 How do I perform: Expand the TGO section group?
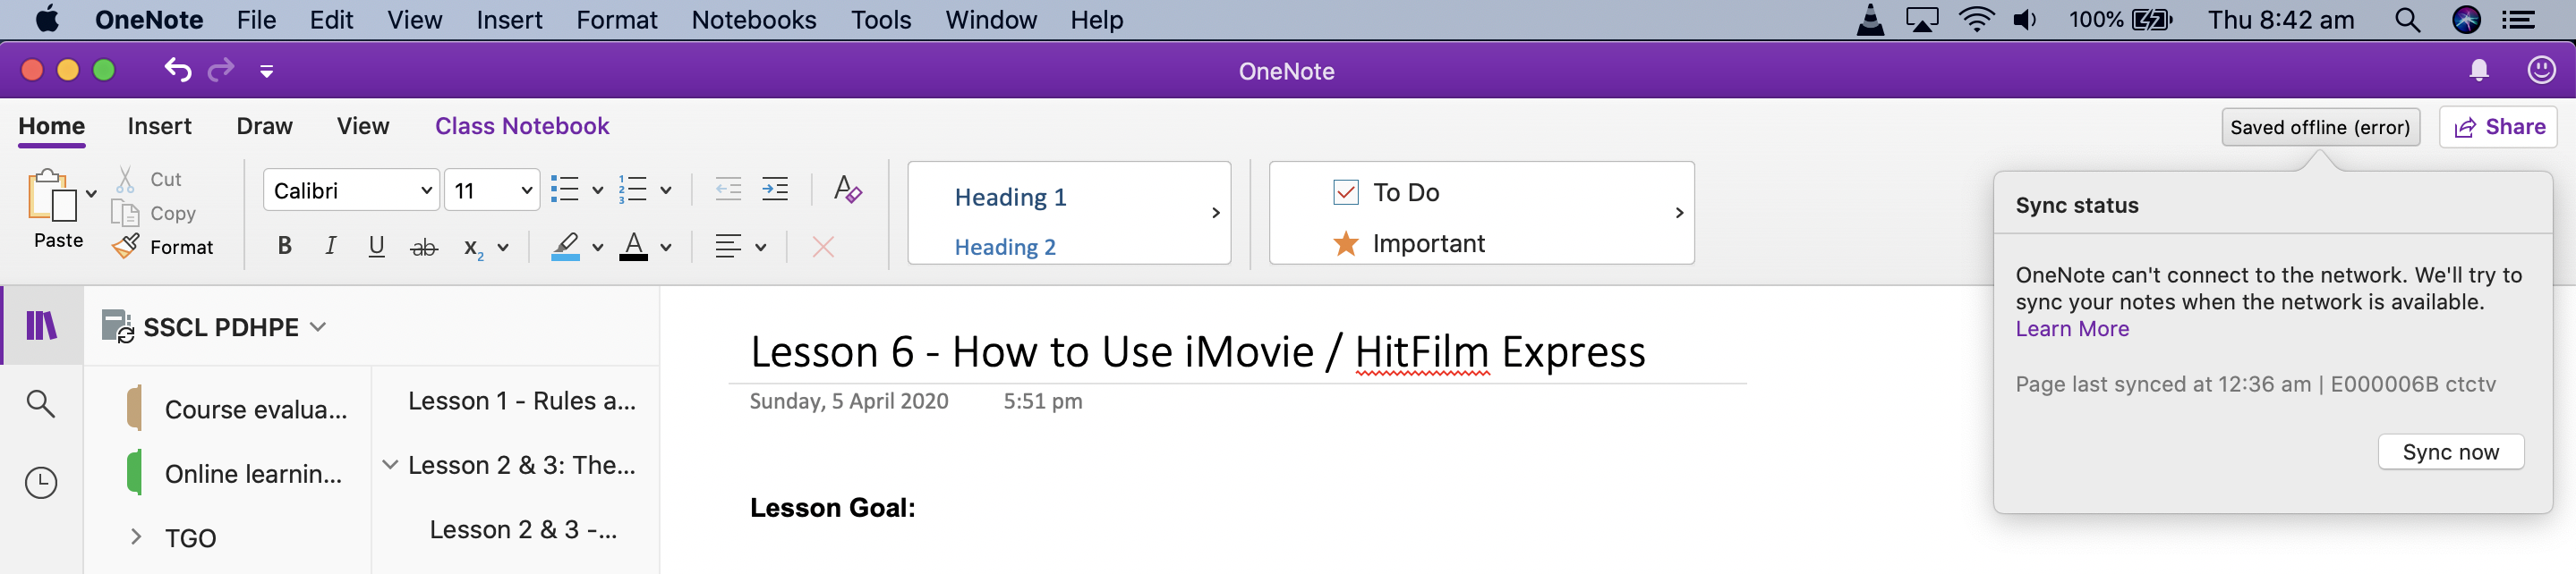136,537
